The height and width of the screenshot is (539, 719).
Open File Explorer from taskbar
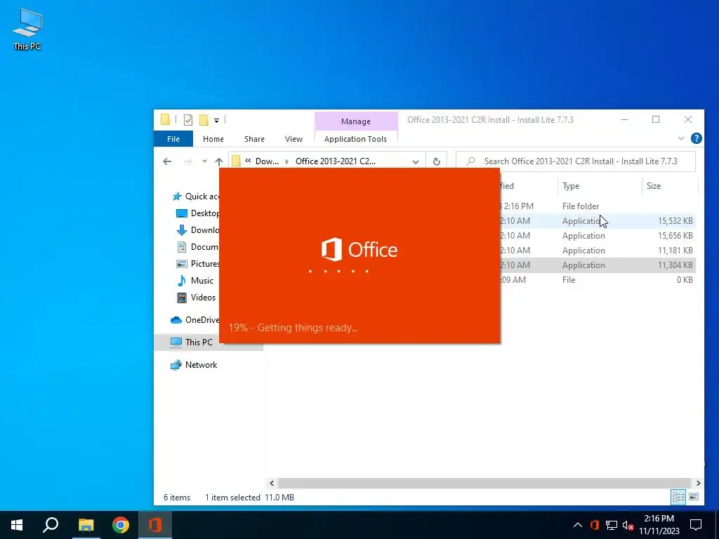(x=86, y=525)
